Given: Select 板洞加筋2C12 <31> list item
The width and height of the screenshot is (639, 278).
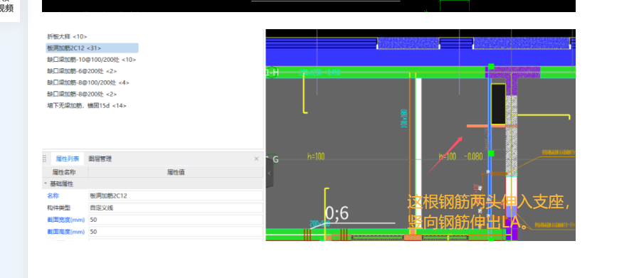Looking at the screenshot, I should [92, 48].
